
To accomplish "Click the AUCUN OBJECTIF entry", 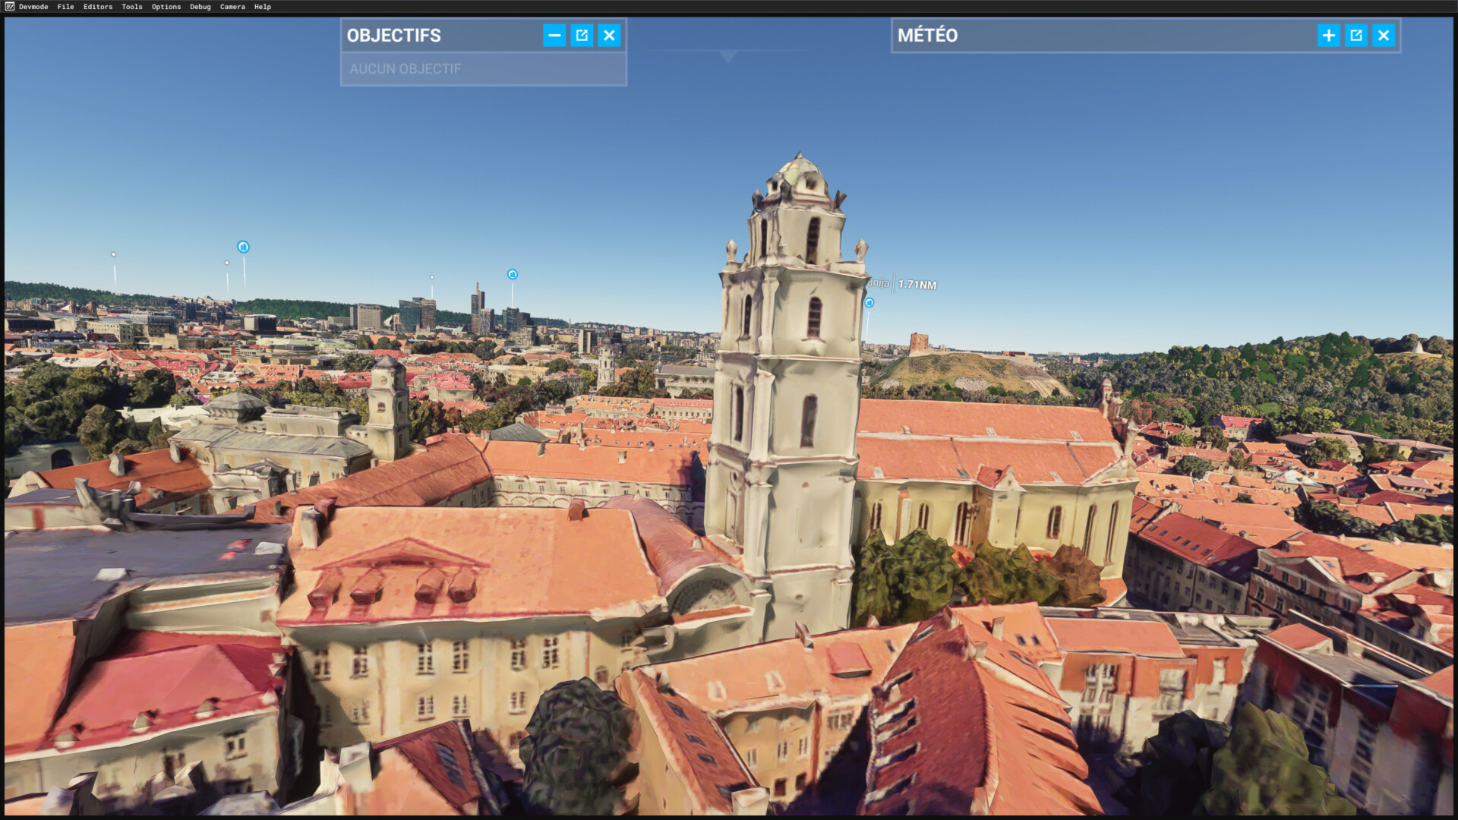I will 406,69.
